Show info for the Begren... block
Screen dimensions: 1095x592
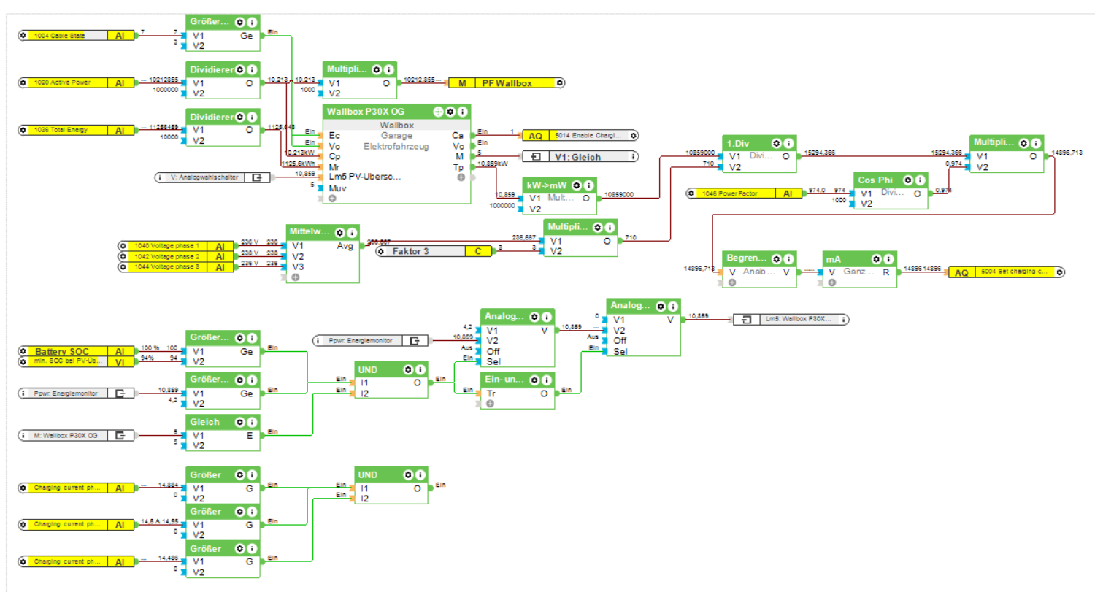(788, 259)
